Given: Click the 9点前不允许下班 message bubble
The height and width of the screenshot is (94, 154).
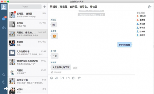Looking at the screenshot, I should tap(61, 67).
